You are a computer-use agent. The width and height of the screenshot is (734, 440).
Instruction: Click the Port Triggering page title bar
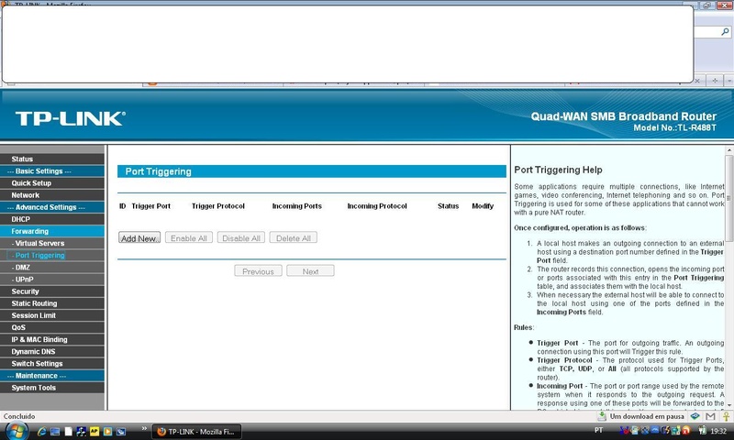[312, 171]
